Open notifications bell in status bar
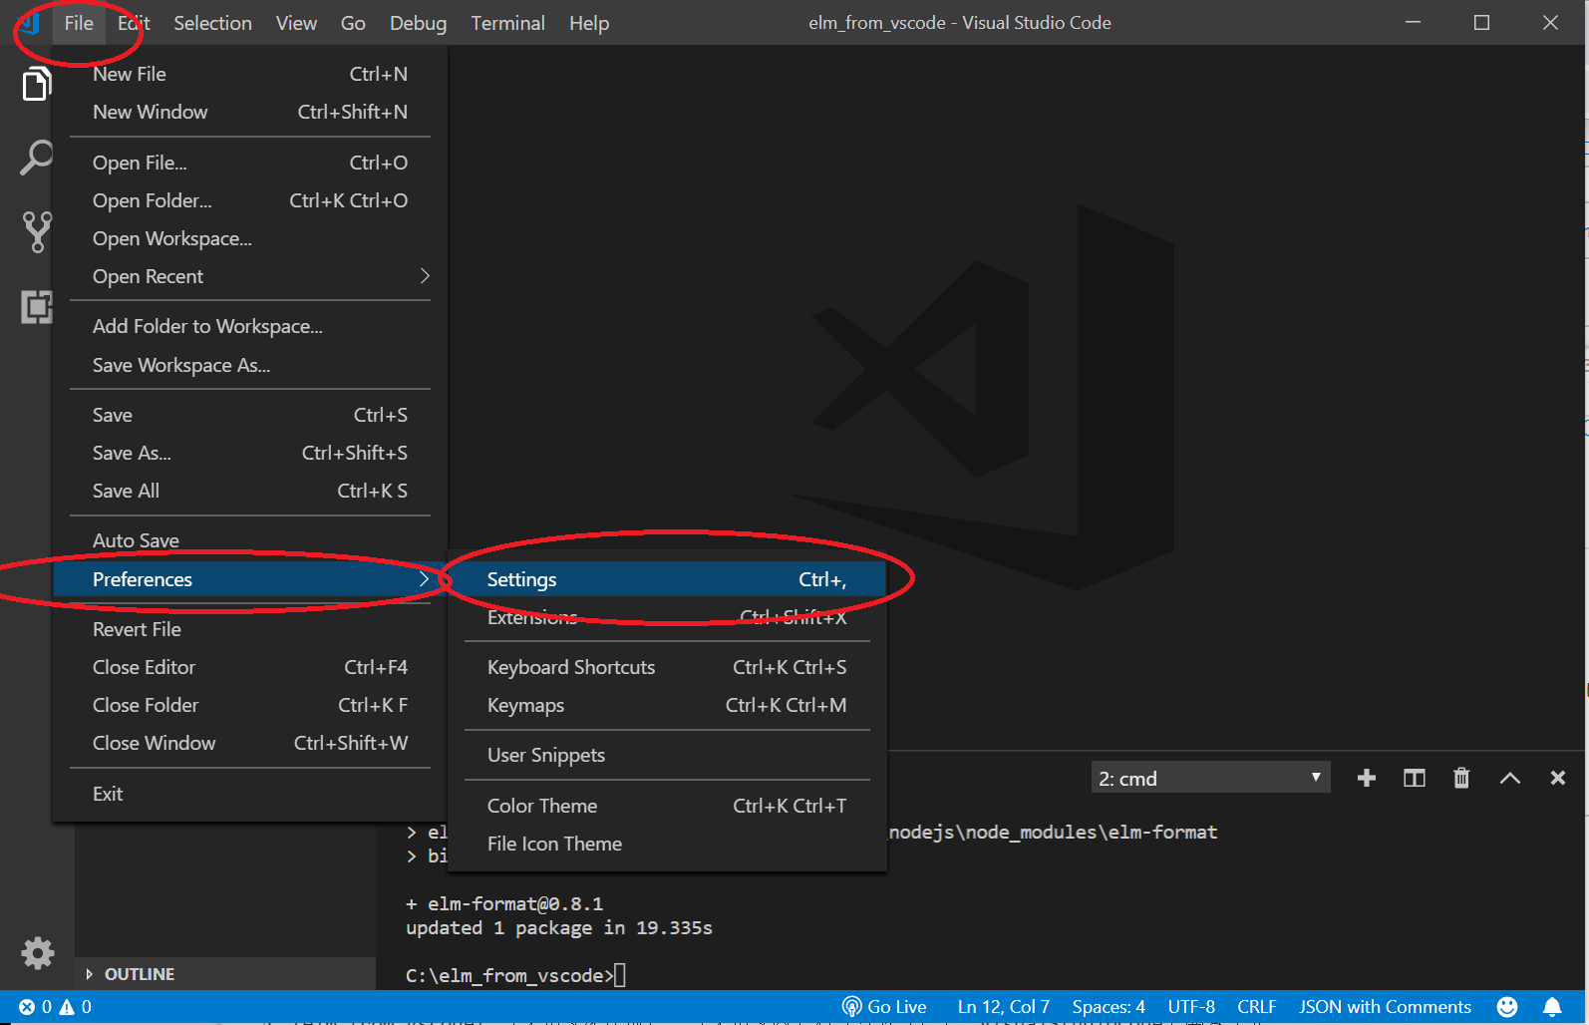 click(1552, 1007)
